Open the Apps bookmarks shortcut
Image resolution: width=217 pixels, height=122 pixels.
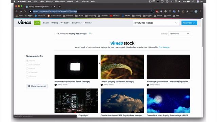click(19, 16)
